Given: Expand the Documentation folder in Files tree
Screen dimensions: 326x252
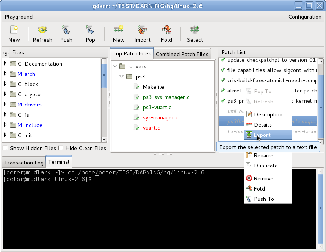Looking at the screenshot, I should tap(5, 64).
